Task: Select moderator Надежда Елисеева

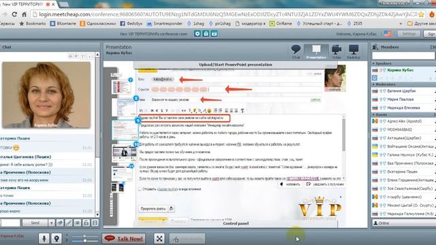Action: [404, 108]
